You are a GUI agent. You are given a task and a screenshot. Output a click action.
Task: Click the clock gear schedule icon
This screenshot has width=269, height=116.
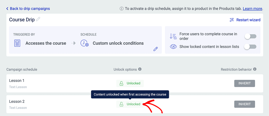pos(84,43)
